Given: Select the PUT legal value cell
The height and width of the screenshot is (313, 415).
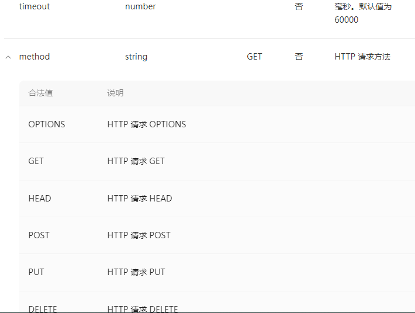Looking at the screenshot, I should tap(36, 272).
